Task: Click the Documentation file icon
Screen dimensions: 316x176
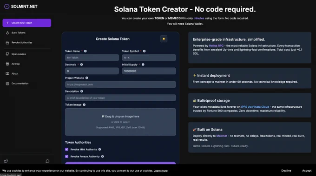Action: (x=7, y=84)
